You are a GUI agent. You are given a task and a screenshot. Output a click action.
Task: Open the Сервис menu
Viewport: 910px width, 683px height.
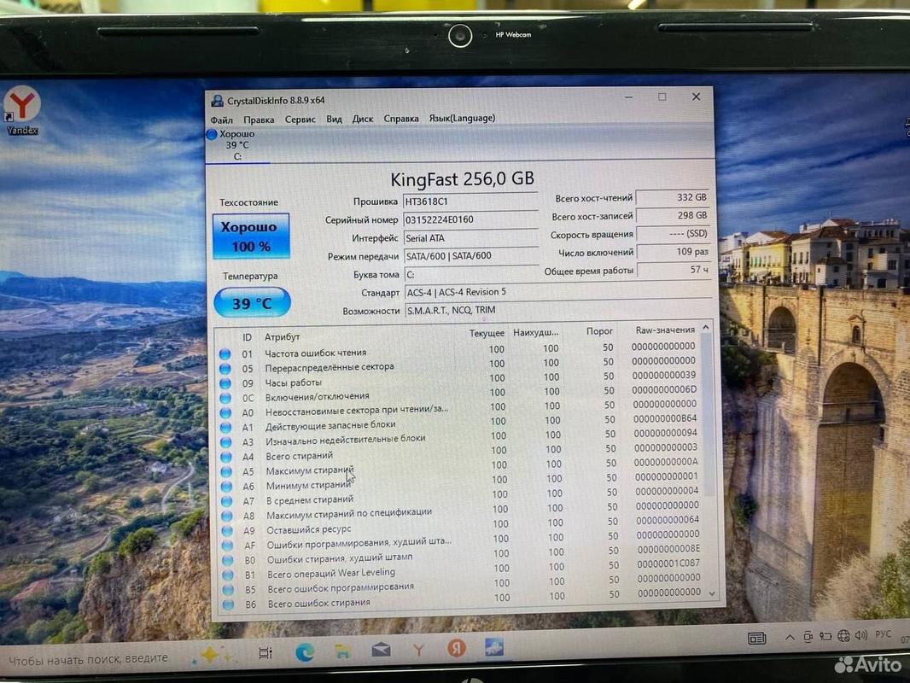click(x=300, y=120)
